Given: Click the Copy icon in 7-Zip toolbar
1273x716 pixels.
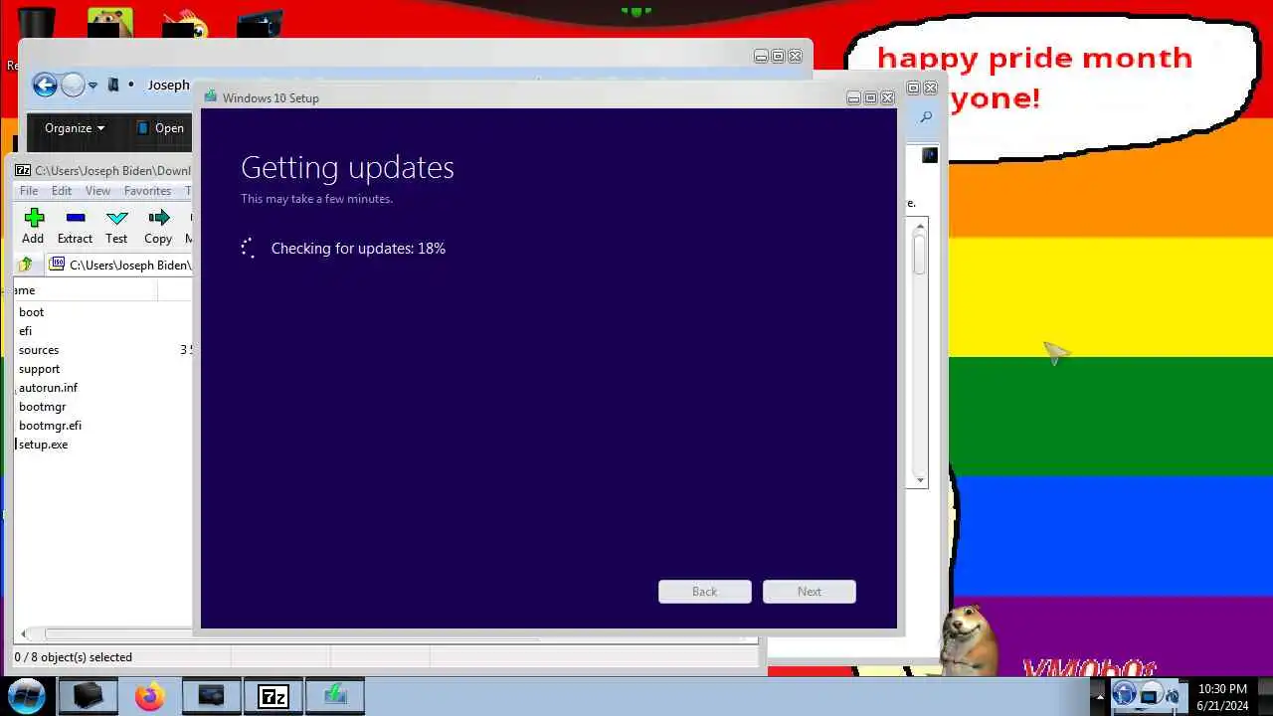Looking at the screenshot, I should [x=159, y=218].
